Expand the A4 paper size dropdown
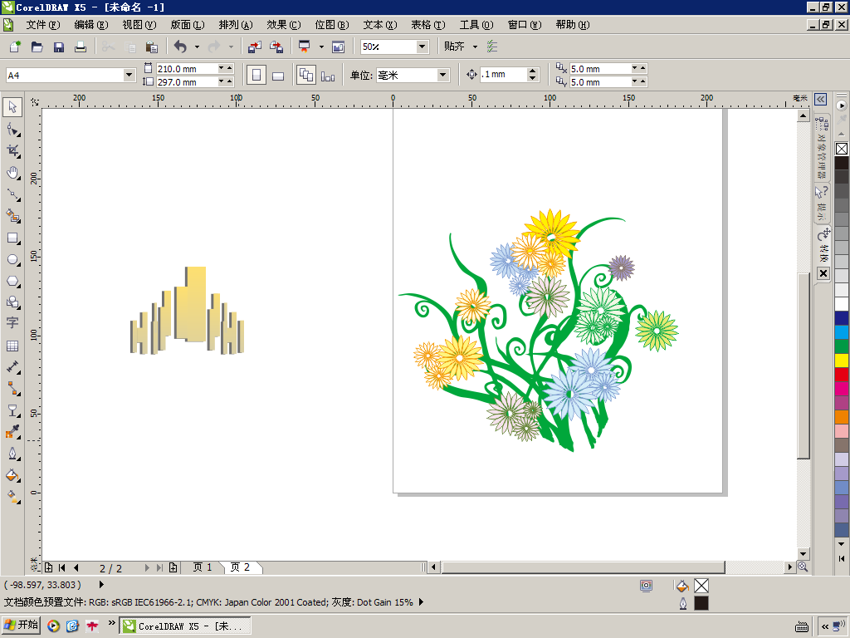850x638 pixels. pyautogui.click(x=129, y=76)
